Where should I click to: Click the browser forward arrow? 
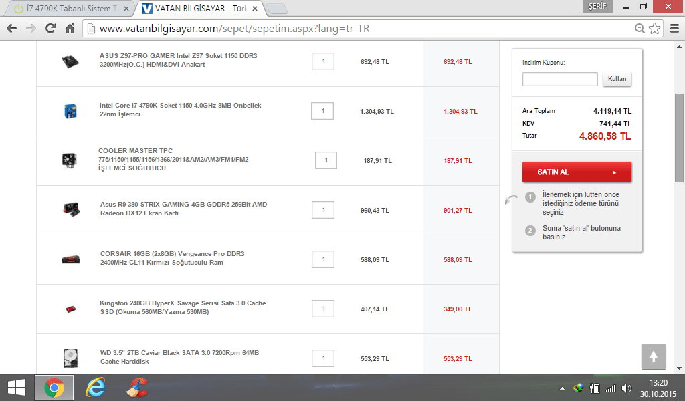click(31, 28)
